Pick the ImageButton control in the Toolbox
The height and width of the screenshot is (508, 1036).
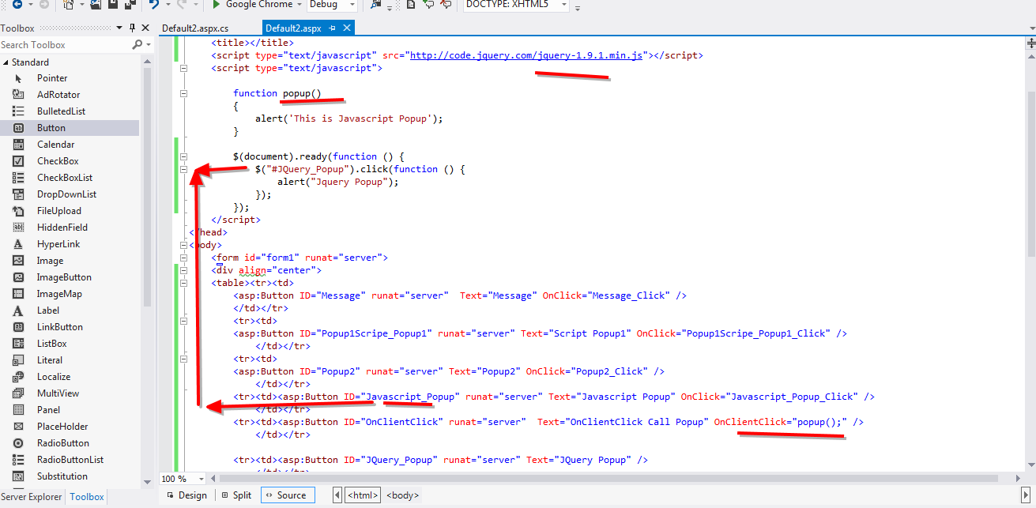point(70,277)
